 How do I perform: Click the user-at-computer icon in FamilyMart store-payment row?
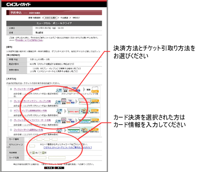coord(59,130)
